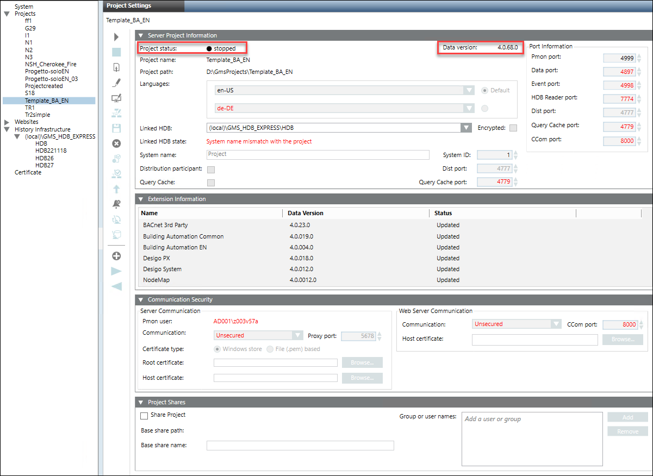Select HDB221118 in History Infrastructure tree
Viewport: 653px width, 476px height.
[x=51, y=151]
